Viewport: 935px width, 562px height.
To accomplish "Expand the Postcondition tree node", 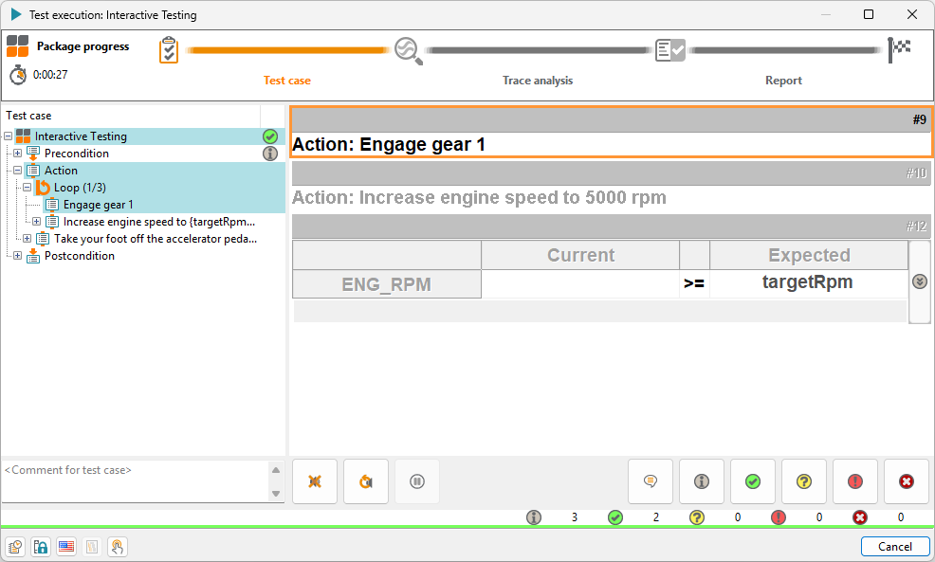I will (18, 256).
